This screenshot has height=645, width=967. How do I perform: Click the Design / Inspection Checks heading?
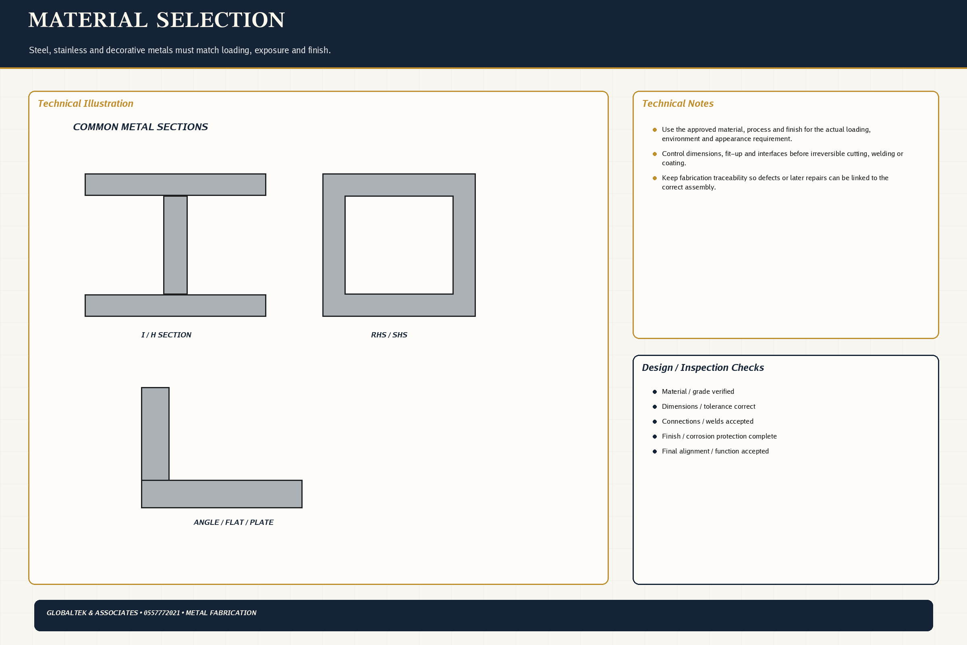click(x=703, y=368)
